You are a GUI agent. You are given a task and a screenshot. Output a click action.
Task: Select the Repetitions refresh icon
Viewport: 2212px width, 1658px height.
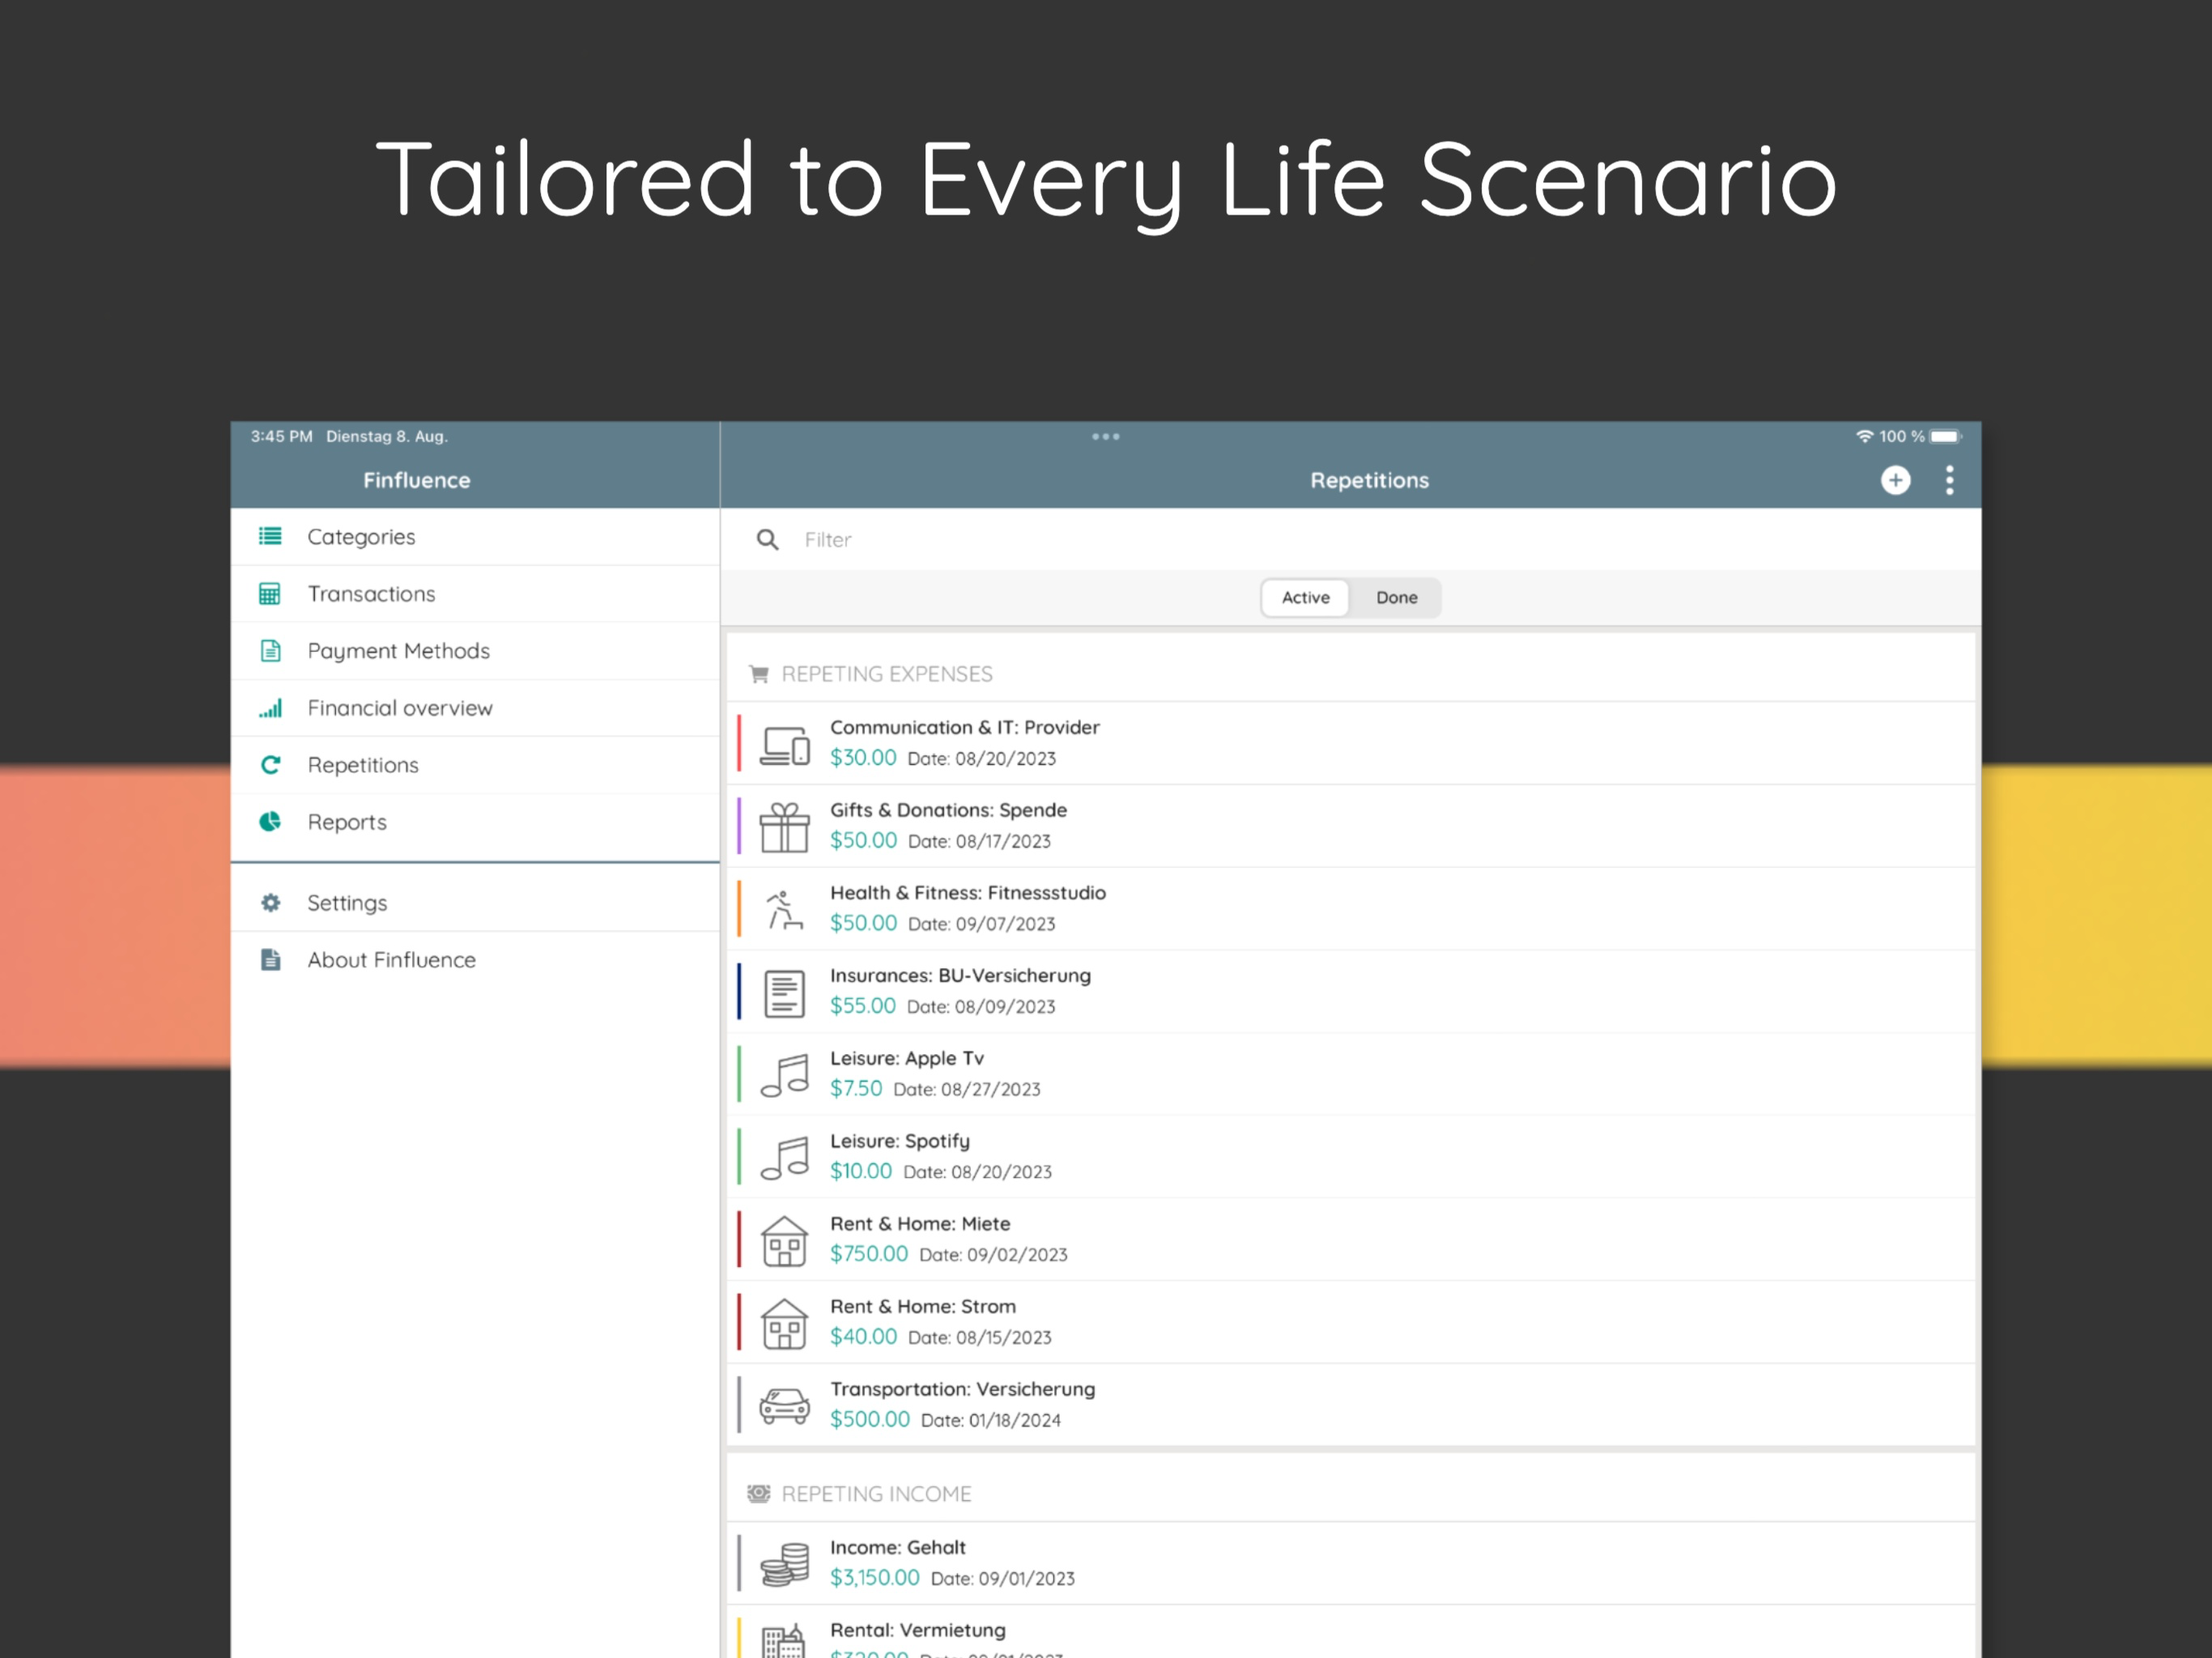[x=270, y=765]
